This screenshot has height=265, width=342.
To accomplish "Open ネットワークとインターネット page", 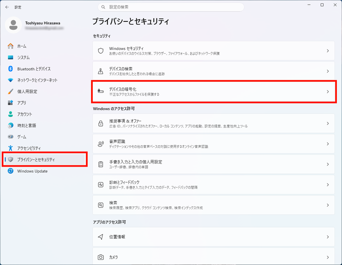I will pos(37,80).
